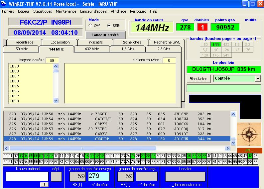Click the squares list scroll-down arrow
Screen dimensions: 264x189
pyautogui.click(x=56, y=101)
